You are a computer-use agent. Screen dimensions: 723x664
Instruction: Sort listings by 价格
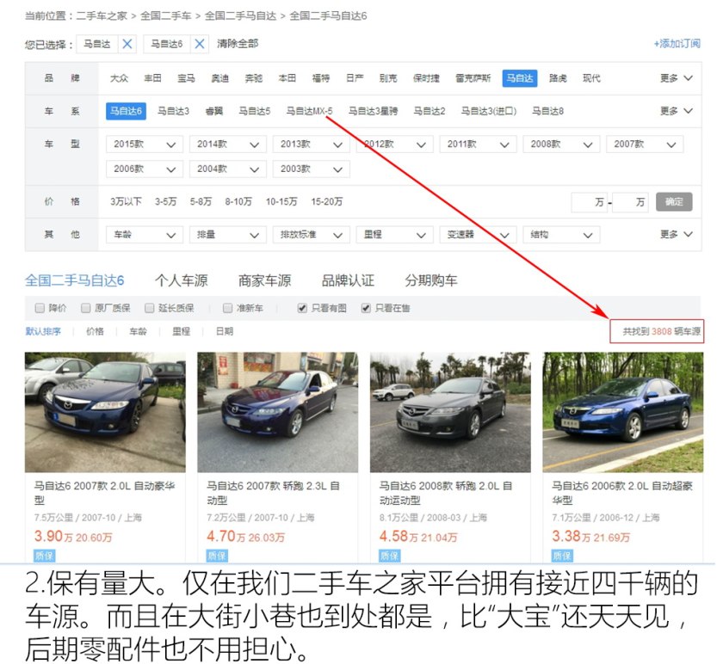click(x=95, y=331)
